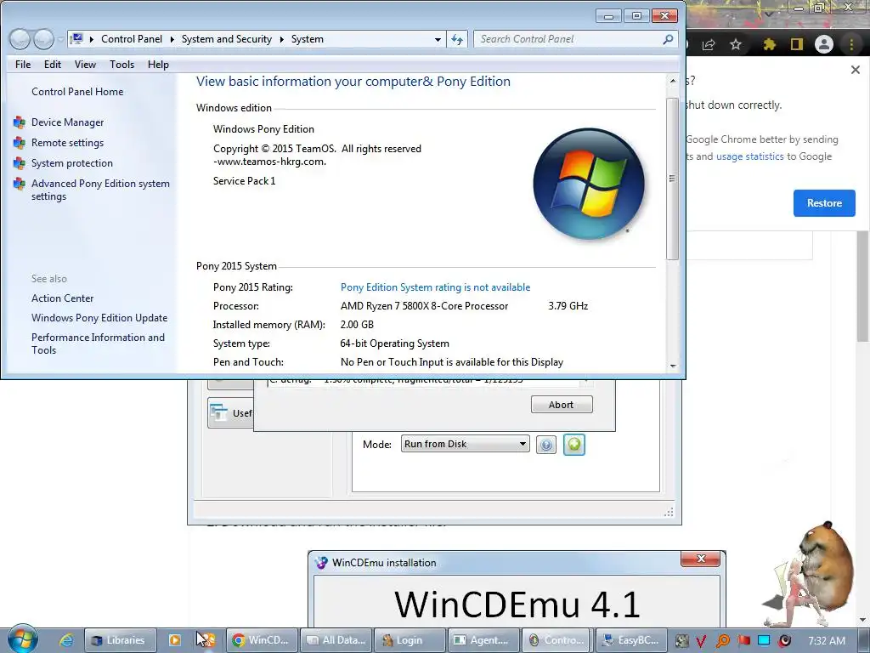Dismiss the Chrome restore prompt with X
The height and width of the screenshot is (653, 870).
click(856, 70)
